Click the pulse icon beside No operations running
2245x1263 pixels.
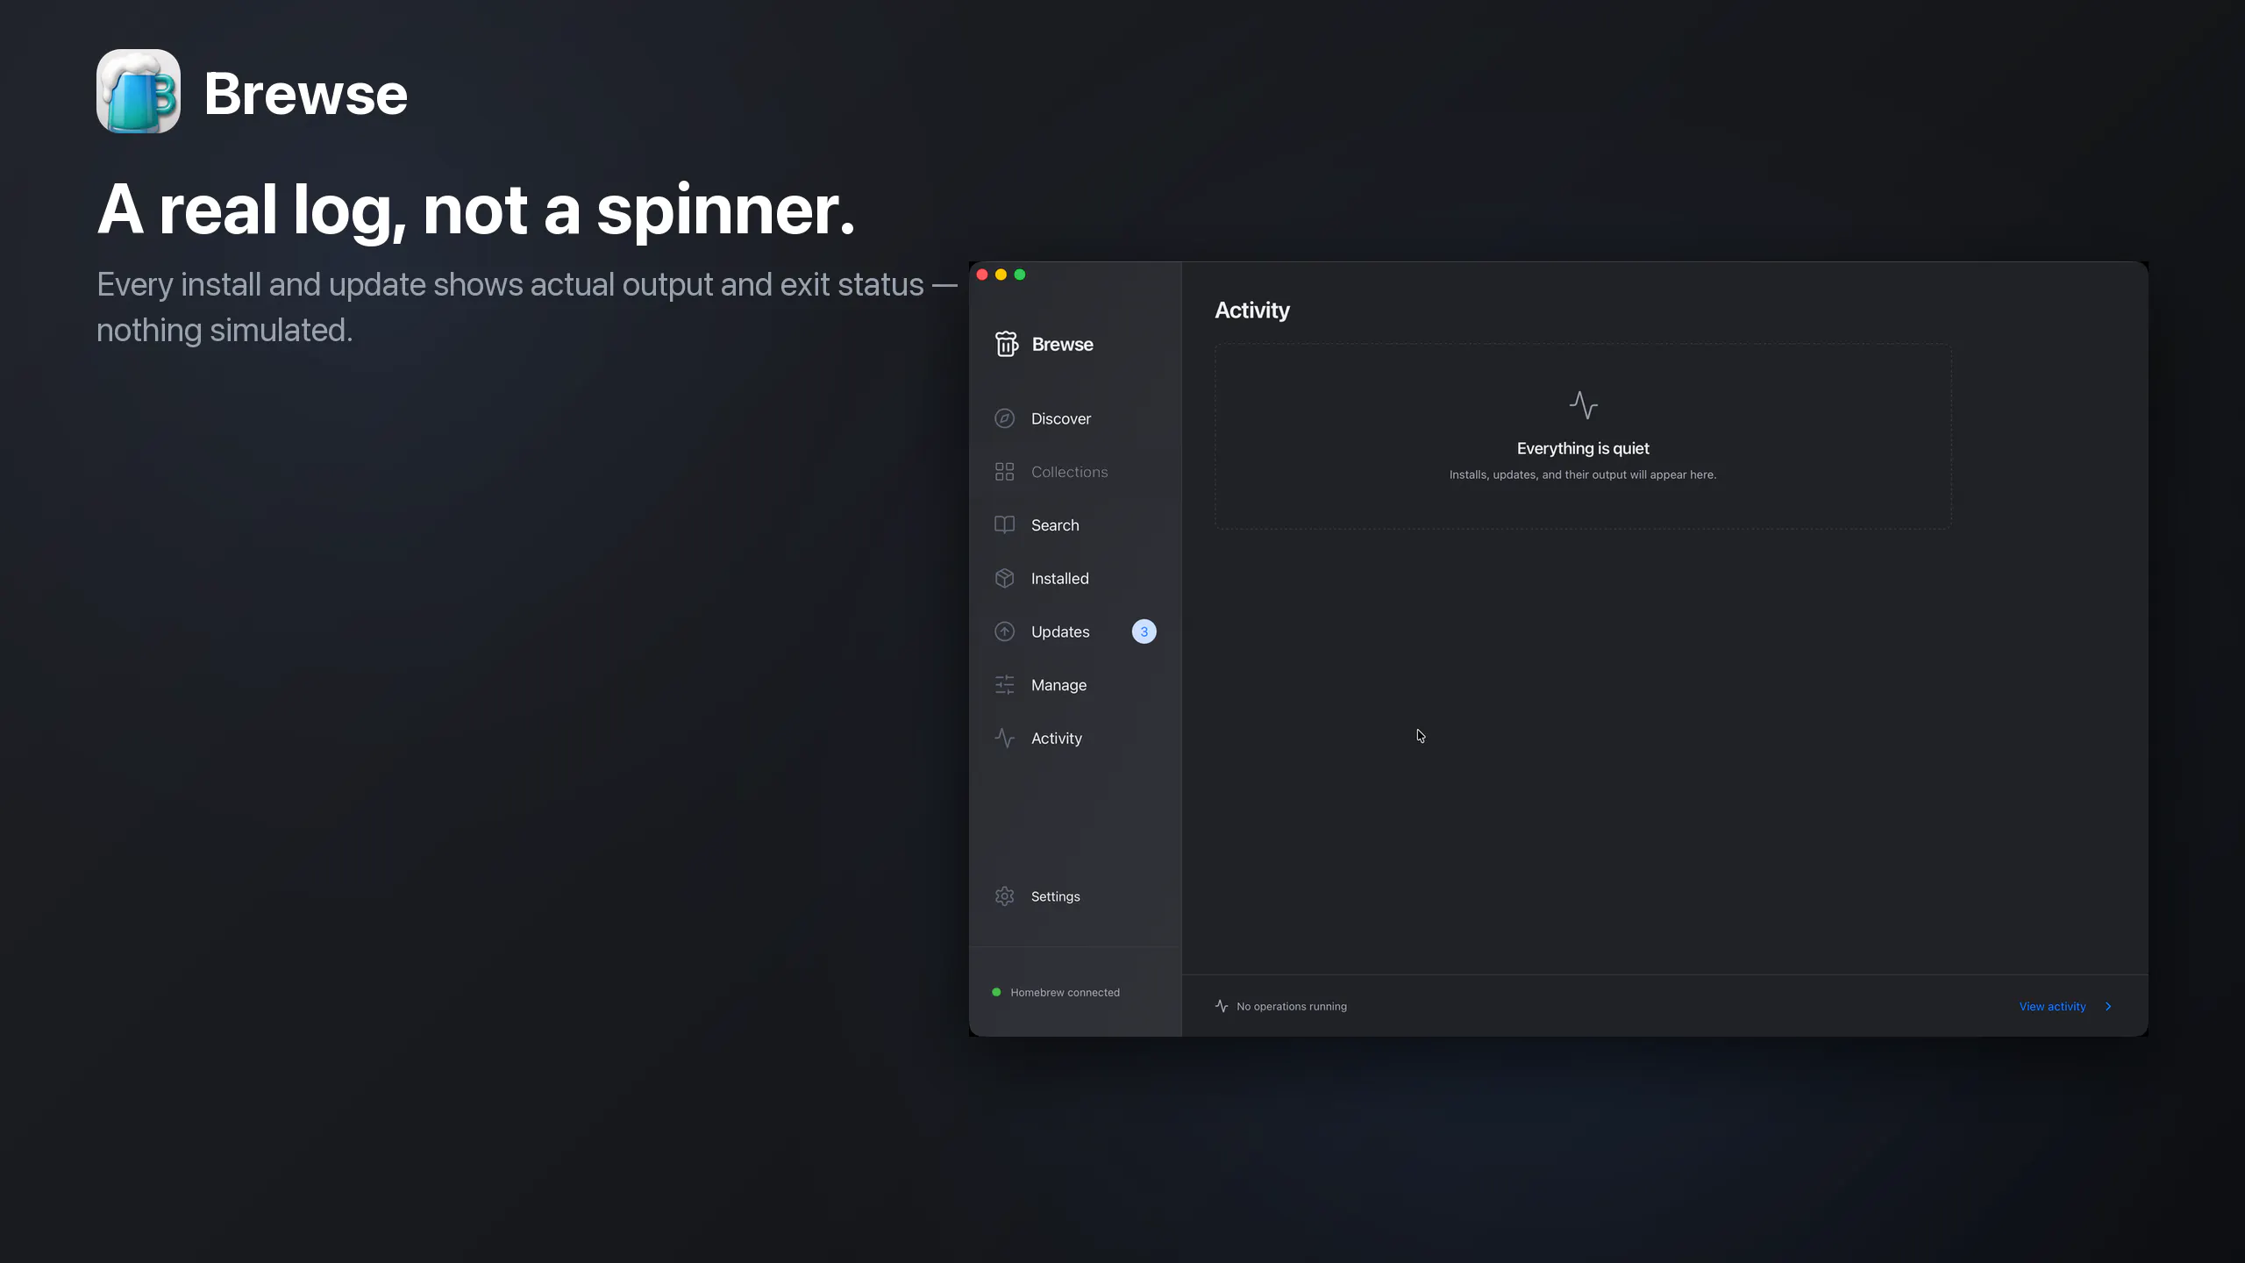[x=1222, y=1006]
